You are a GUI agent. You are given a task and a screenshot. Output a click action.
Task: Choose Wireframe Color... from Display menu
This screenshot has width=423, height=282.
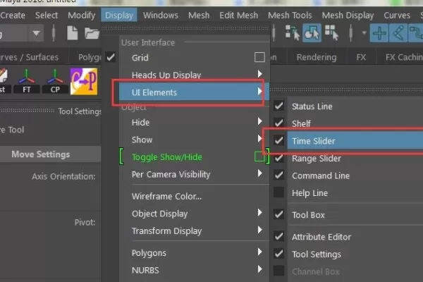(166, 196)
